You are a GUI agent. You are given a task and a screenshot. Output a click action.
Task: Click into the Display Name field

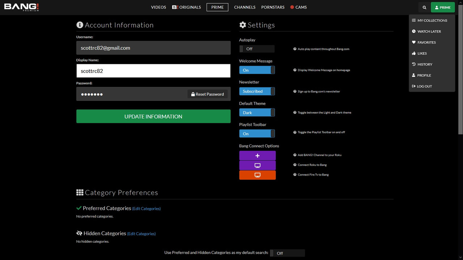153,71
